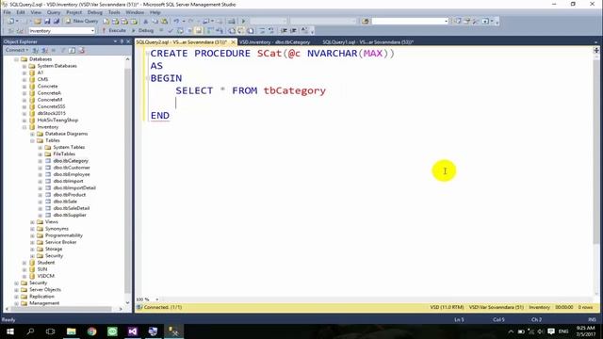
Task: Open Chrome from the taskbar
Action: [x=91, y=331]
